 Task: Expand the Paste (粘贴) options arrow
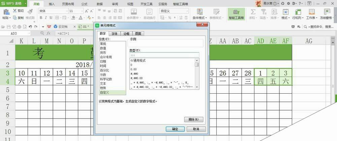coord(10,18)
